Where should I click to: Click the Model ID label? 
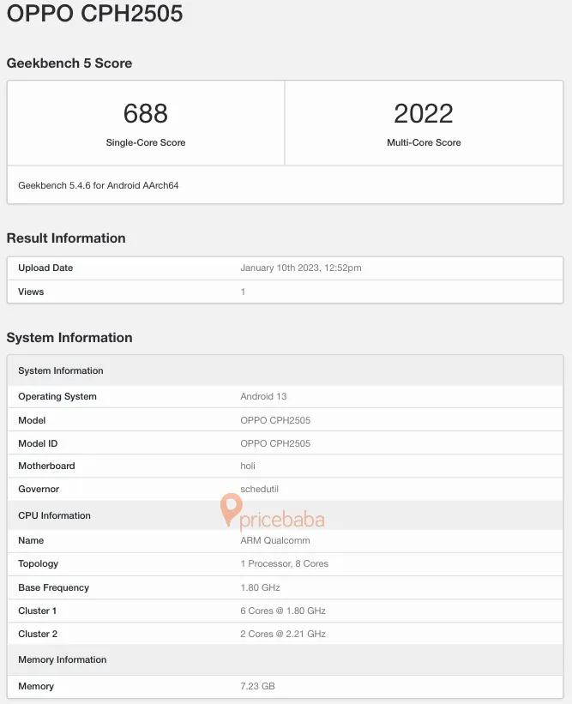[38, 443]
